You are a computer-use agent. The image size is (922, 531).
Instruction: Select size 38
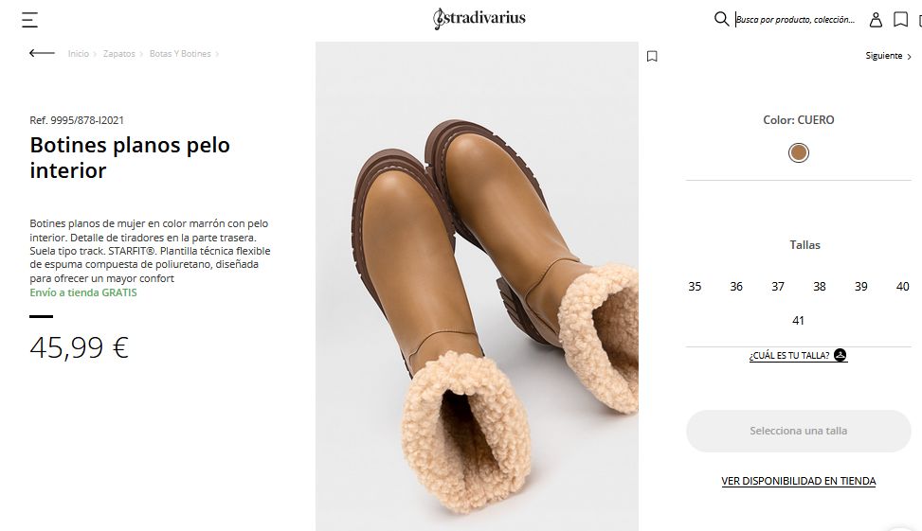pyautogui.click(x=819, y=287)
